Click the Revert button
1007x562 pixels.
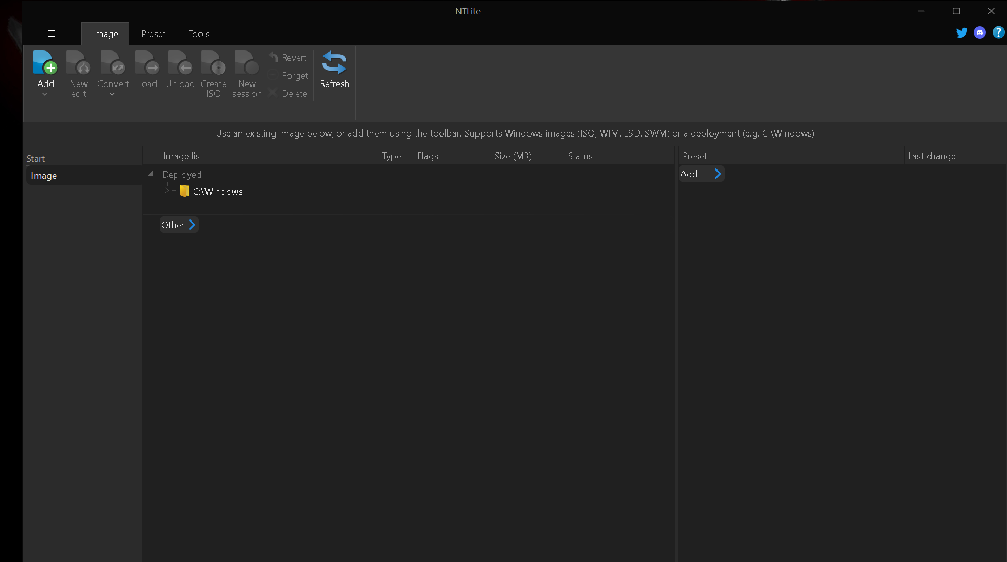coord(288,58)
